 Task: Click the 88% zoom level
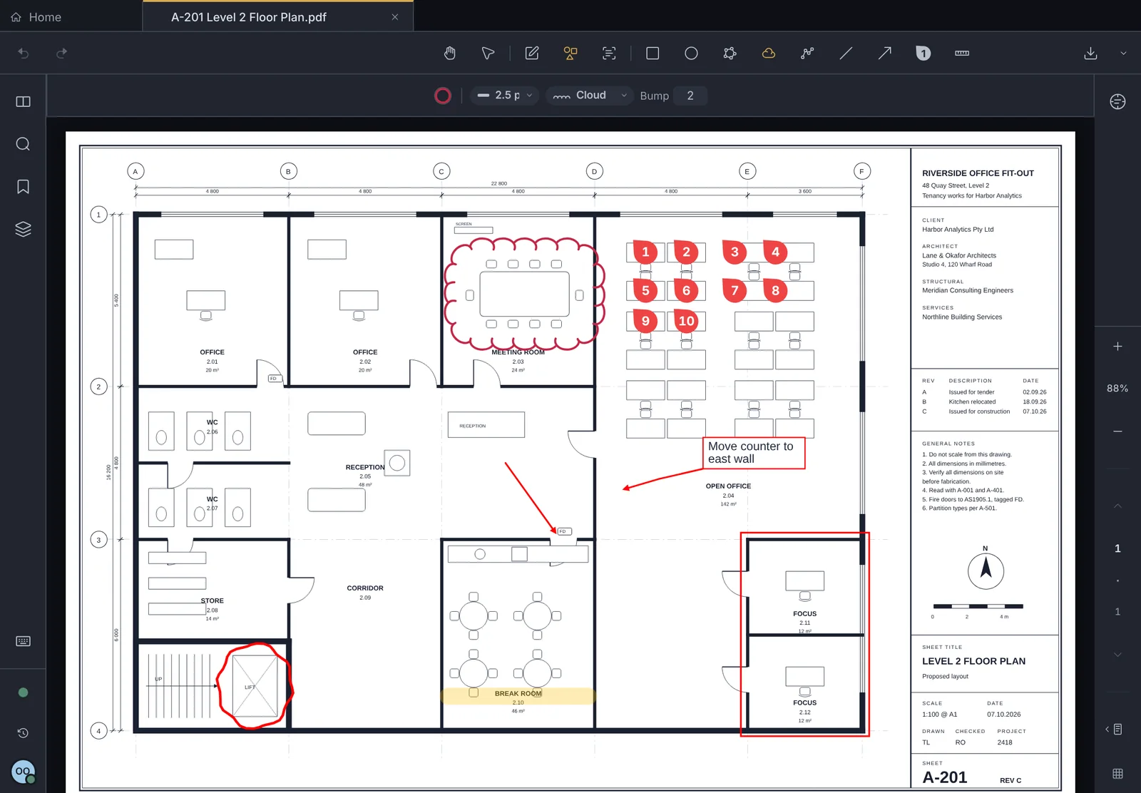pyautogui.click(x=1117, y=389)
